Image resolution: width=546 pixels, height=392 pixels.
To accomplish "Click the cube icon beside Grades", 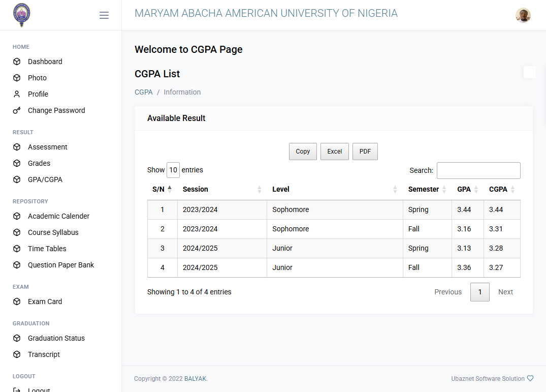I will coord(17,163).
